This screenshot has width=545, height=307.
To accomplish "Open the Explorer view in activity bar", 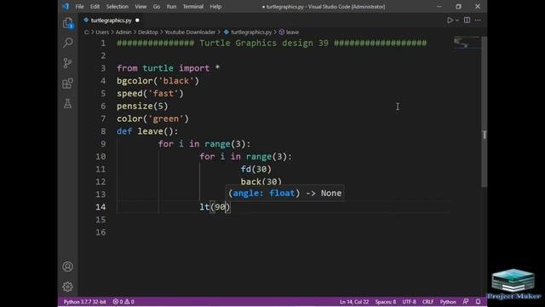I will (x=68, y=23).
